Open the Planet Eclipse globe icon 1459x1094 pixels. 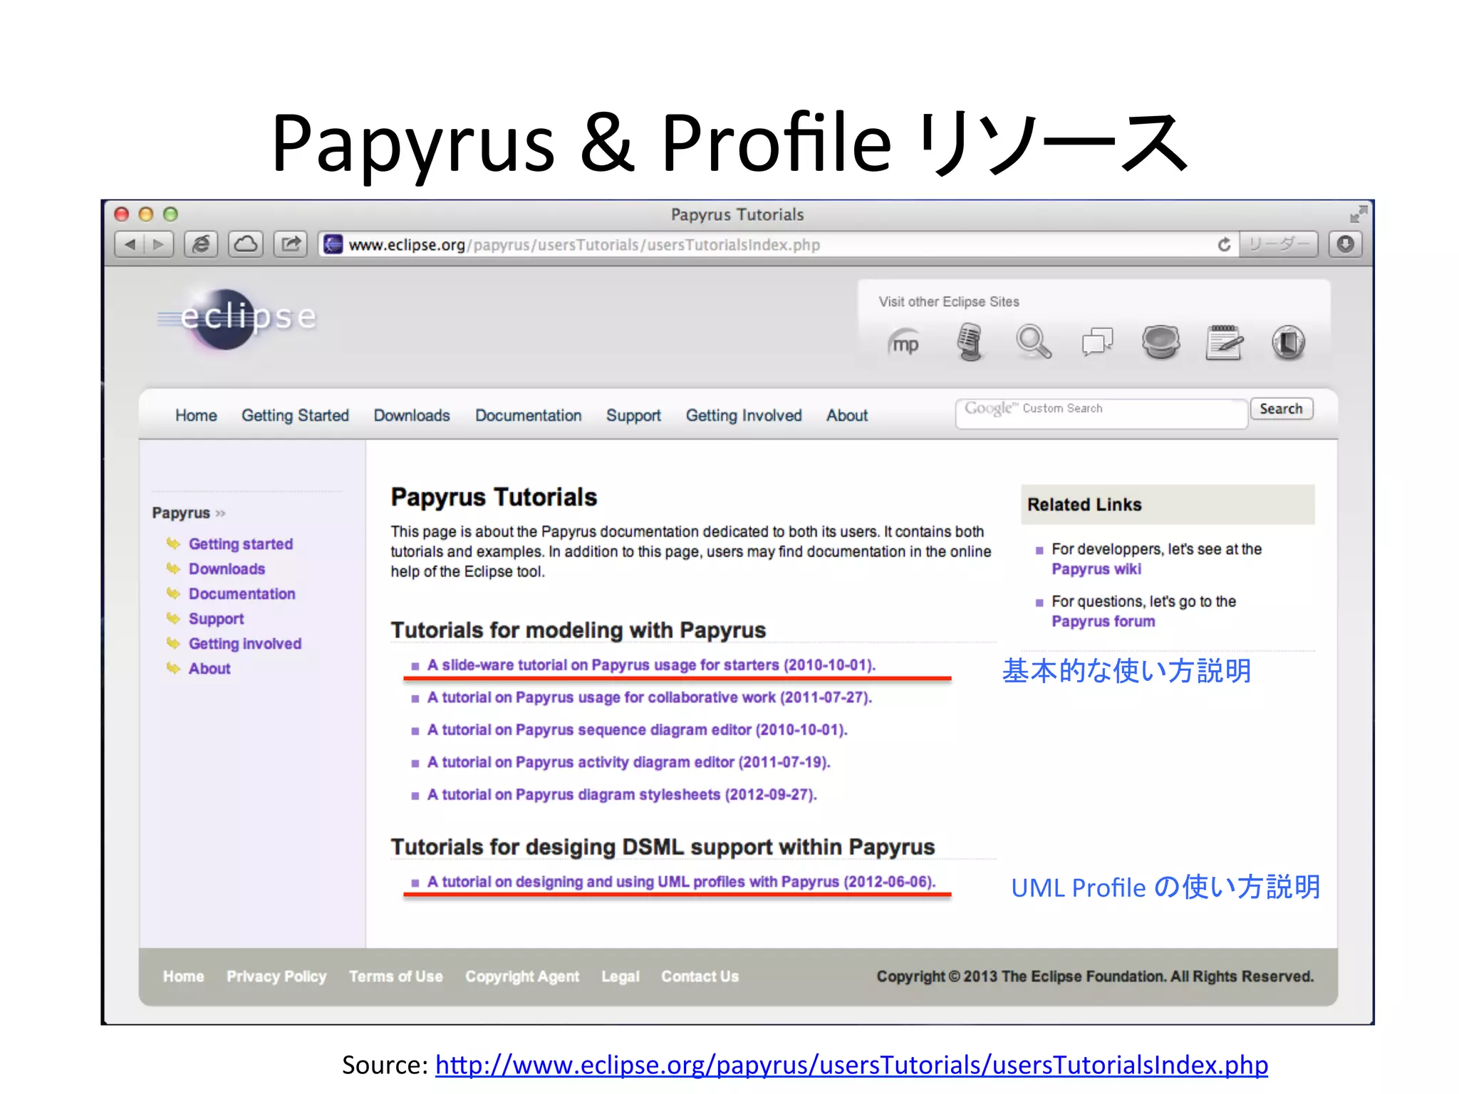[1161, 342]
